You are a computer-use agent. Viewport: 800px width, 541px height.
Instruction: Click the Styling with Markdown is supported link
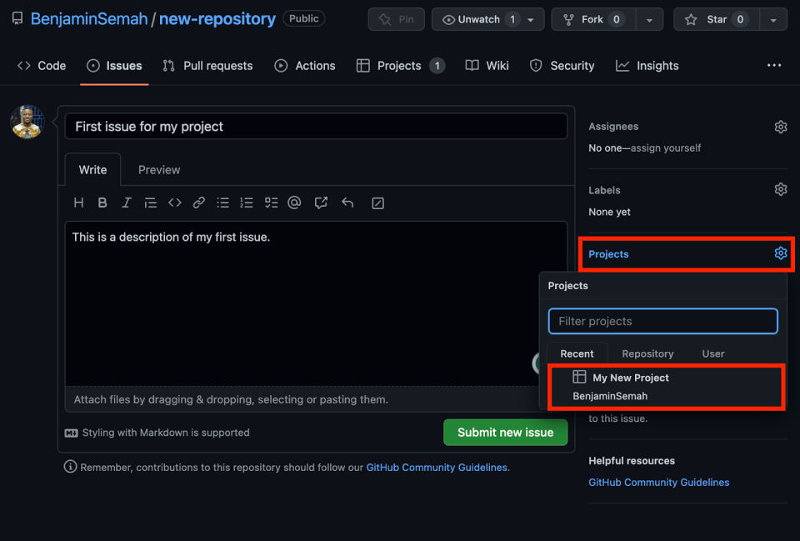point(166,433)
